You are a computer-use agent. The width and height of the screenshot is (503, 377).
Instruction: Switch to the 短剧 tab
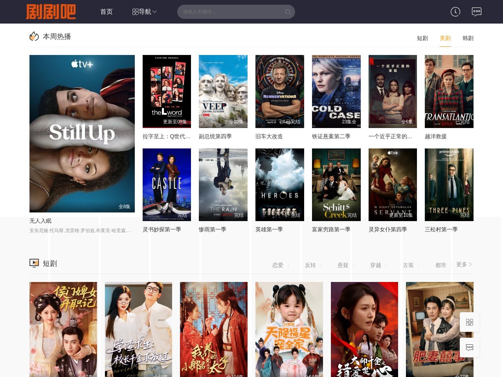pos(422,38)
